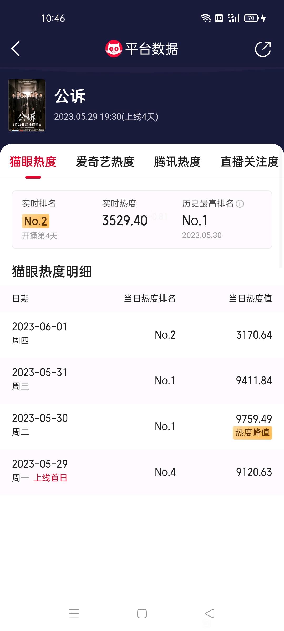Switch to 爱奇艺热度 tab
The image size is (284, 631).
click(x=105, y=162)
